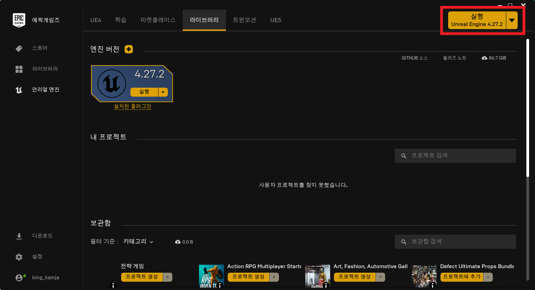Screen dimensions: 535x290
Task: Click the 내 프로젝트 heading
Action: (108, 137)
